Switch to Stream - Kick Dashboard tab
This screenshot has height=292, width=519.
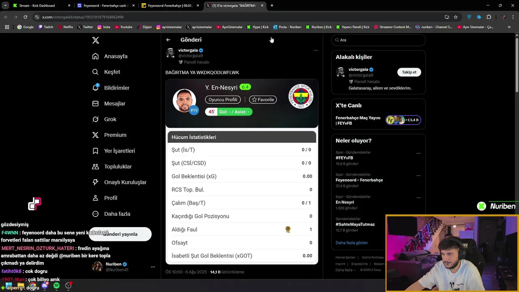[x=41, y=6]
